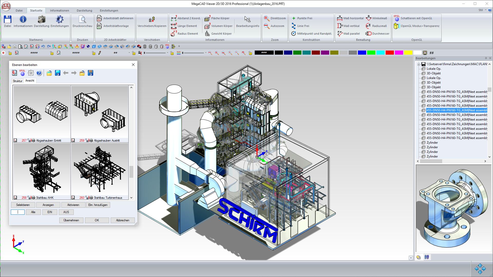Pick the red color swatch
Screen dimensions: 493x277
tap(390, 53)
